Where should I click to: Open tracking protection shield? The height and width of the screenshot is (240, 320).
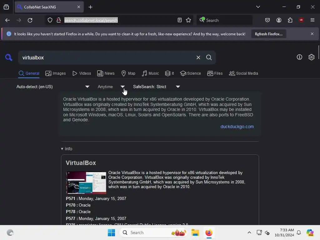50,20
